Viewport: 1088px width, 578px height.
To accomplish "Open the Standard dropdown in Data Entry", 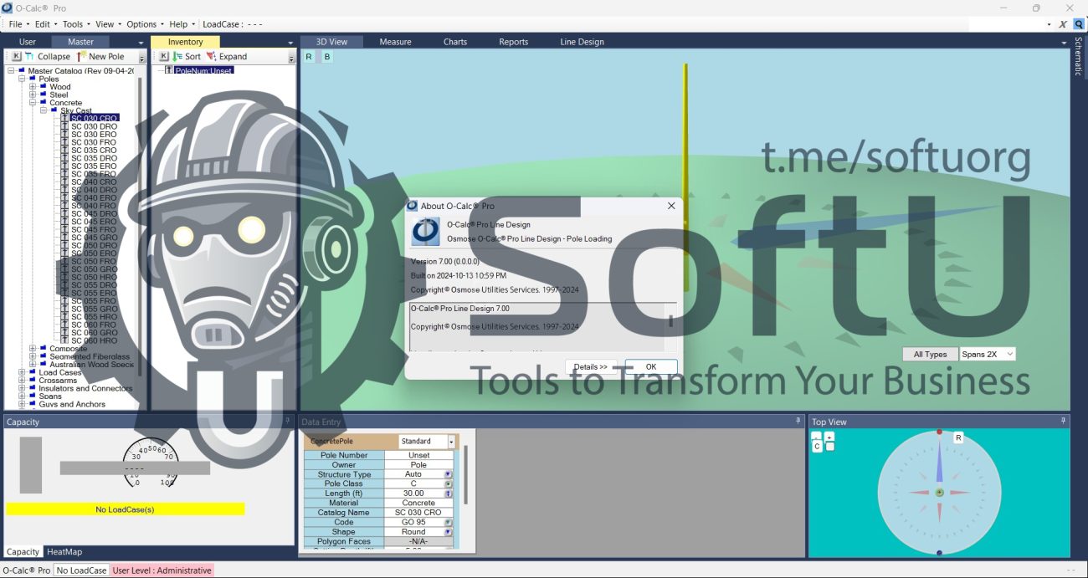I will click(x=451, y=442).
